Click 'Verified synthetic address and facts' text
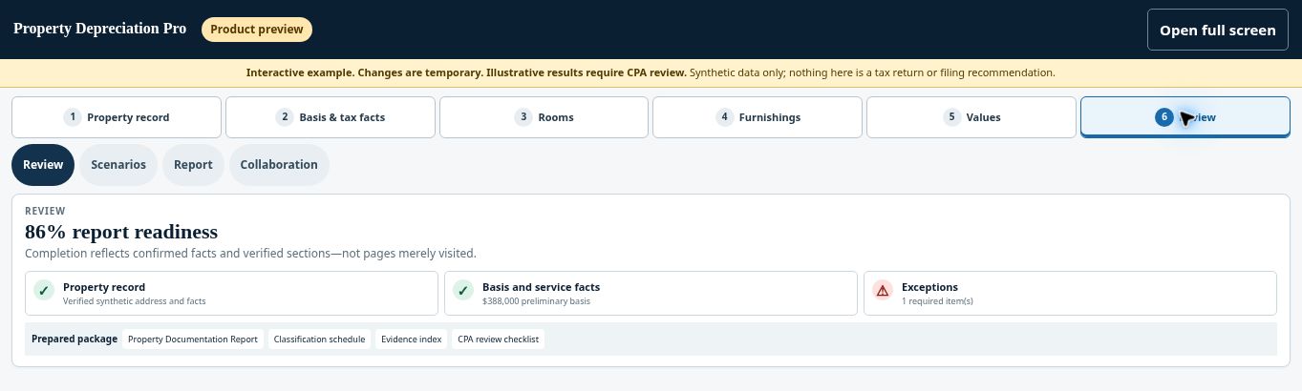The image size is (1302, 391). click(135, 301)
